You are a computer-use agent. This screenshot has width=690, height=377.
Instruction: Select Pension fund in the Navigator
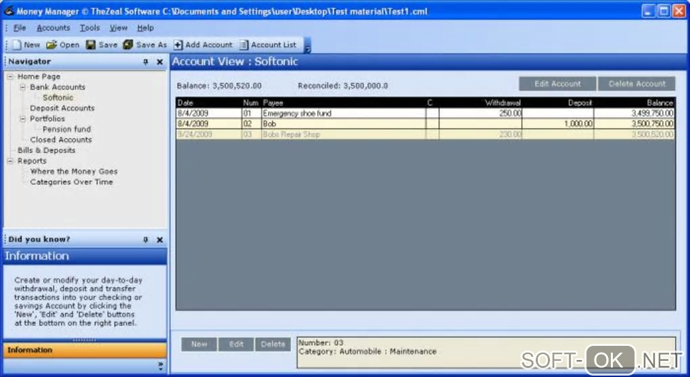66,129
